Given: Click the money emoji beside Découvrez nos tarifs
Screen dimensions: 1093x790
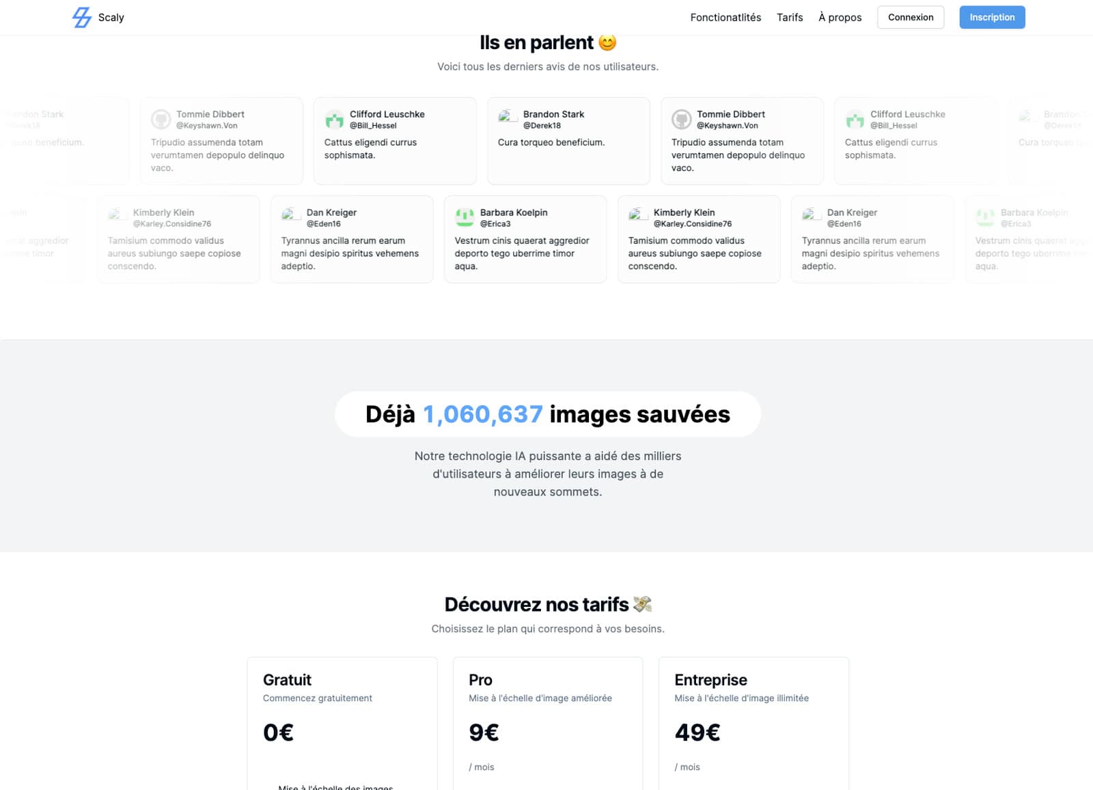Looking at the screenshot, I should pyautogui.click(x=642, y=604).
